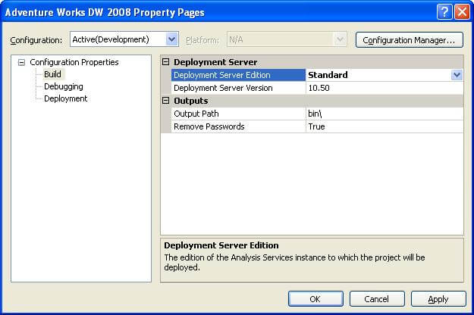Select Debugging in the tree

tap(64, 86)
